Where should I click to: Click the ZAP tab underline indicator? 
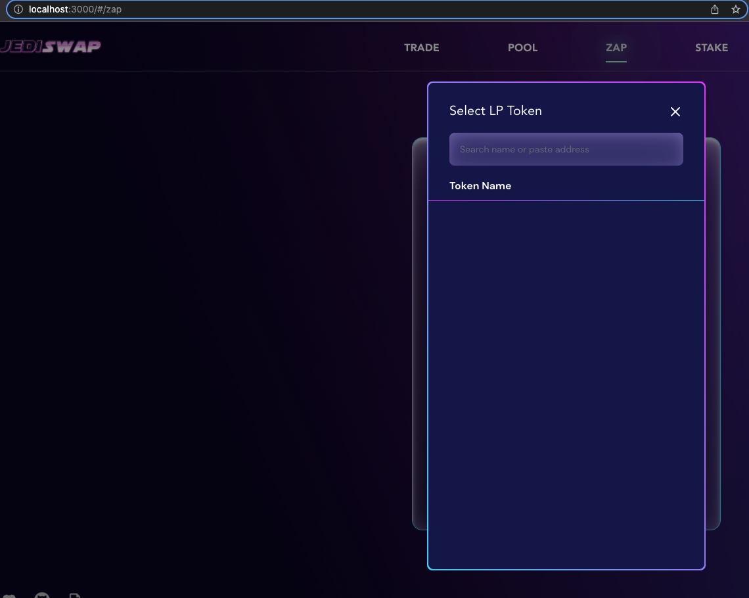click(x=616, y=60)
